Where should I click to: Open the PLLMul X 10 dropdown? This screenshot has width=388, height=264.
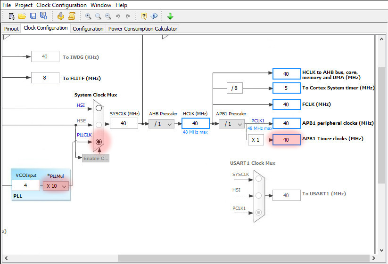(x=56, y=186)
